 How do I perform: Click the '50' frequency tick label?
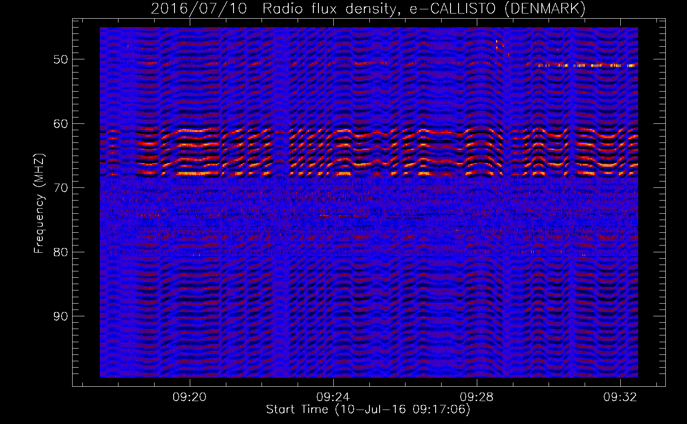61,59
